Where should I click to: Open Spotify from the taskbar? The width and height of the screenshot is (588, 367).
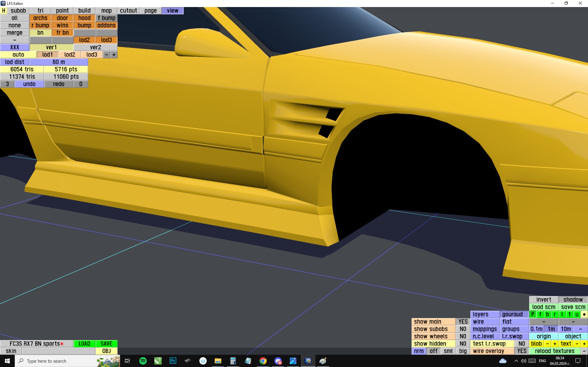[x=143, y=361]
